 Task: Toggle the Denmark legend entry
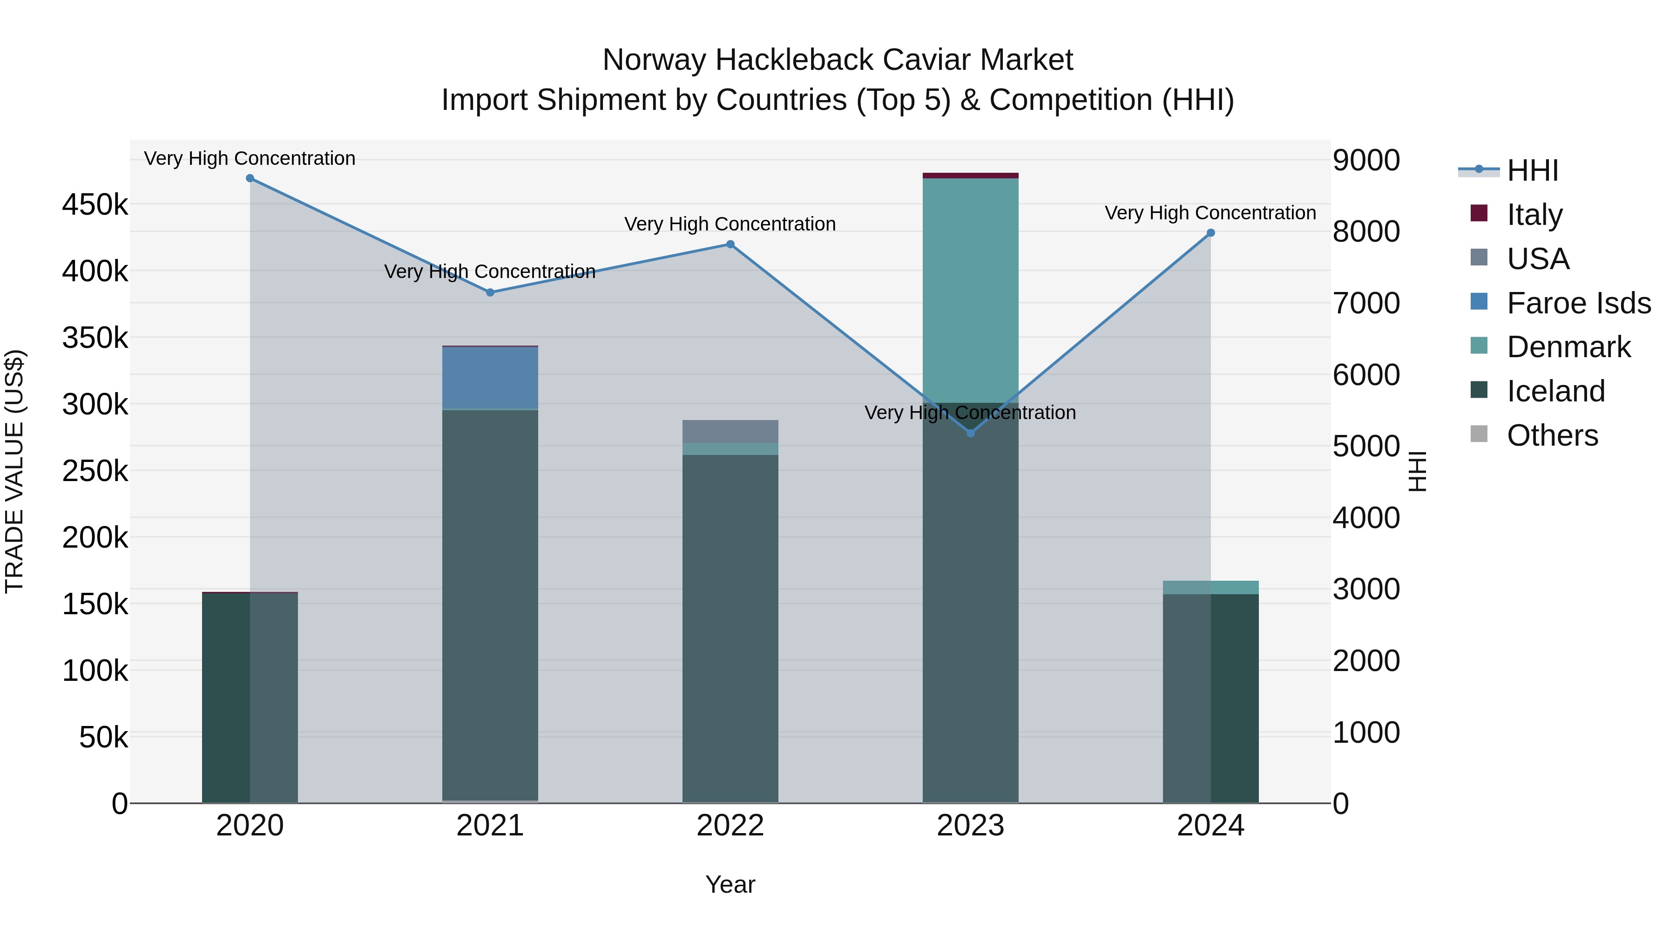tap(1550, 347)
